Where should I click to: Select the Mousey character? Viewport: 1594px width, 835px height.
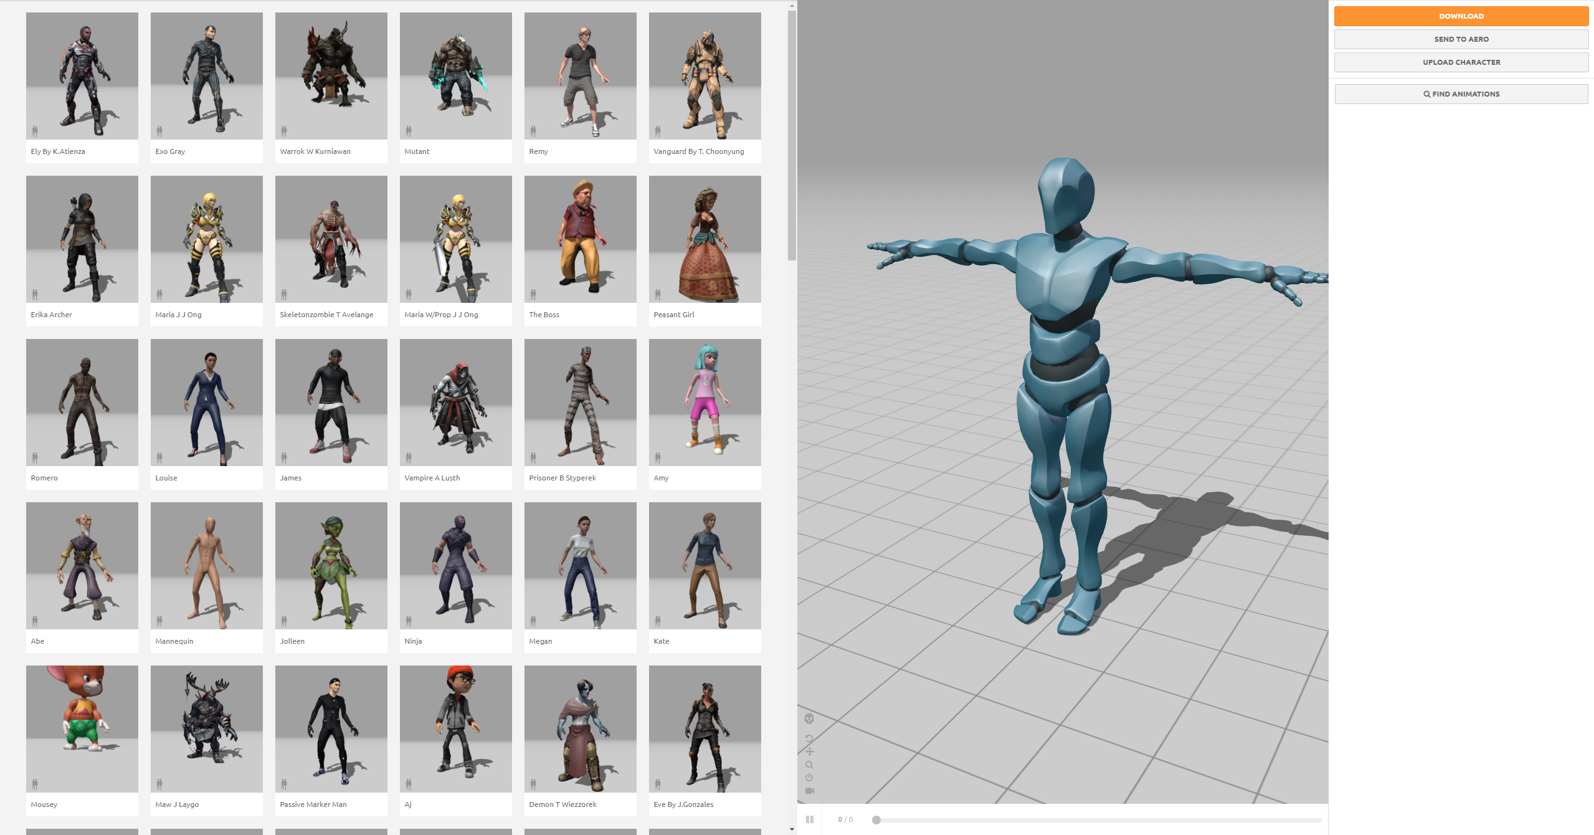click(x=82, y=728)
